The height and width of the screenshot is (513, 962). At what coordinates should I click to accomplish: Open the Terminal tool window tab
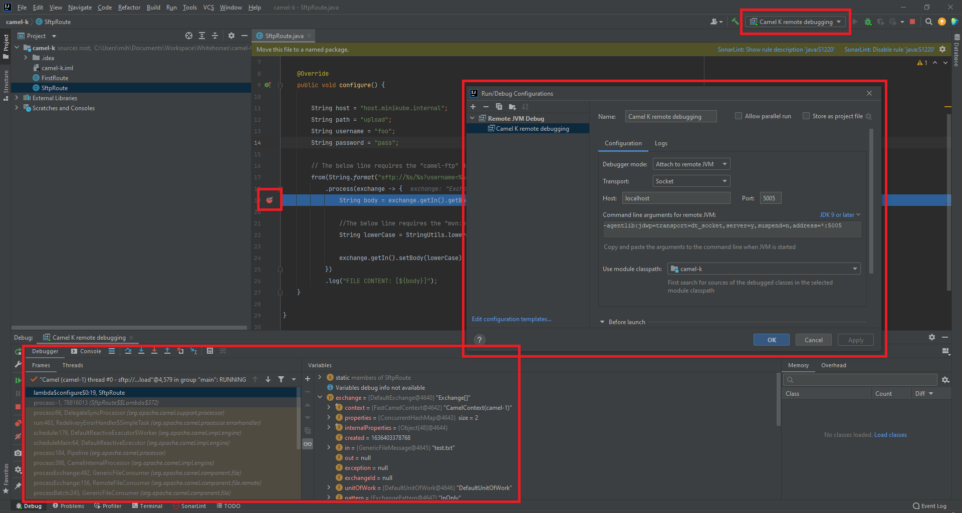[147, 506]
